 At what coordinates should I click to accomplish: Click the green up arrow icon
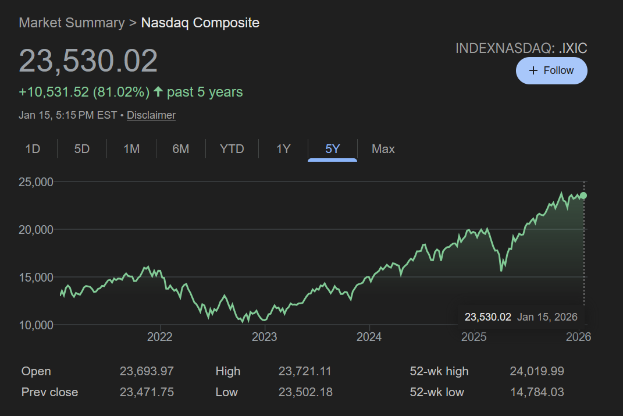tap(158, 92)
